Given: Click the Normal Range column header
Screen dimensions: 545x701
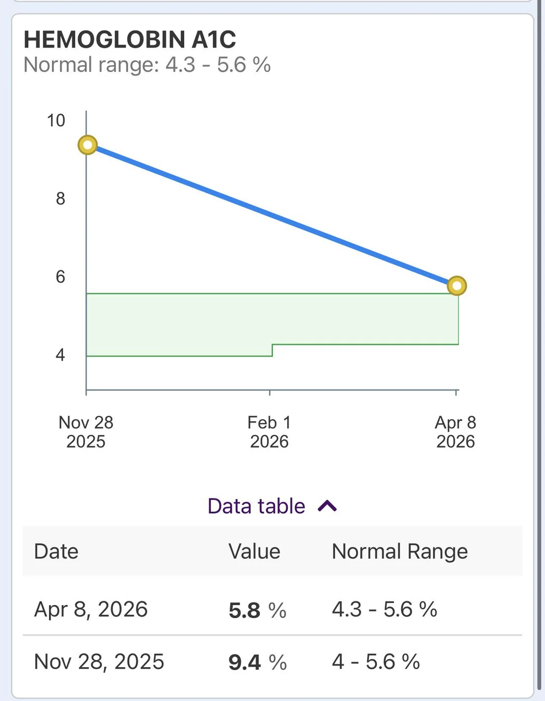Looking at the screenshot, I should pos(400,552).
